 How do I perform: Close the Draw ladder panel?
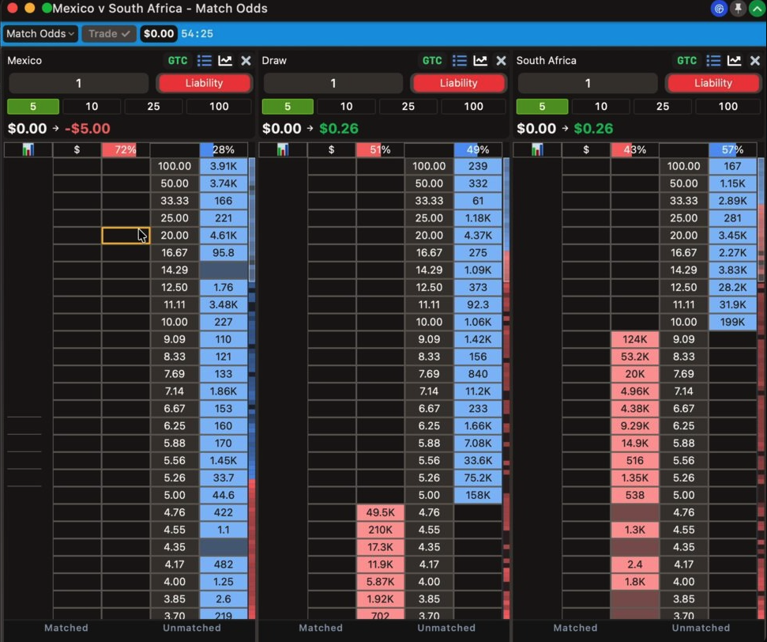(x=501, y=61)
